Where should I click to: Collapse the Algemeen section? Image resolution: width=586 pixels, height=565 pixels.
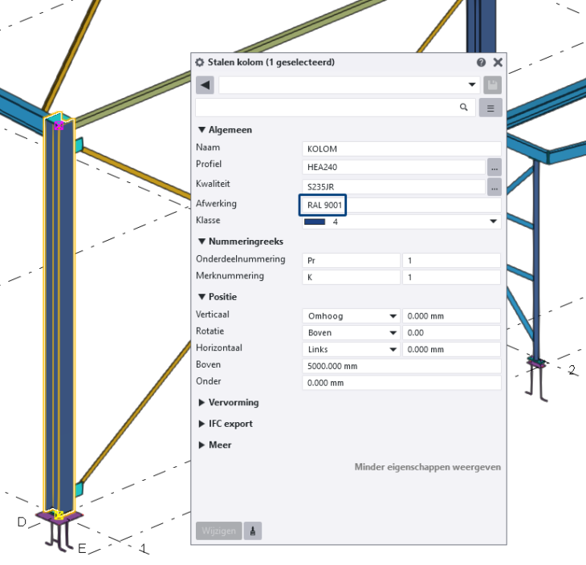[201, 130]
